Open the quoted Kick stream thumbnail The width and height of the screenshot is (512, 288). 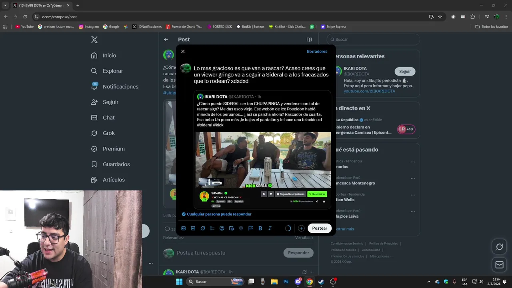point(263,160)
